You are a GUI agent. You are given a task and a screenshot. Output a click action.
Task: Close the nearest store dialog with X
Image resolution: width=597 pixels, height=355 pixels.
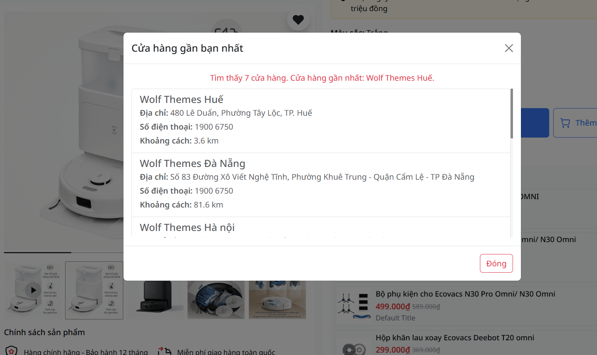509,48
